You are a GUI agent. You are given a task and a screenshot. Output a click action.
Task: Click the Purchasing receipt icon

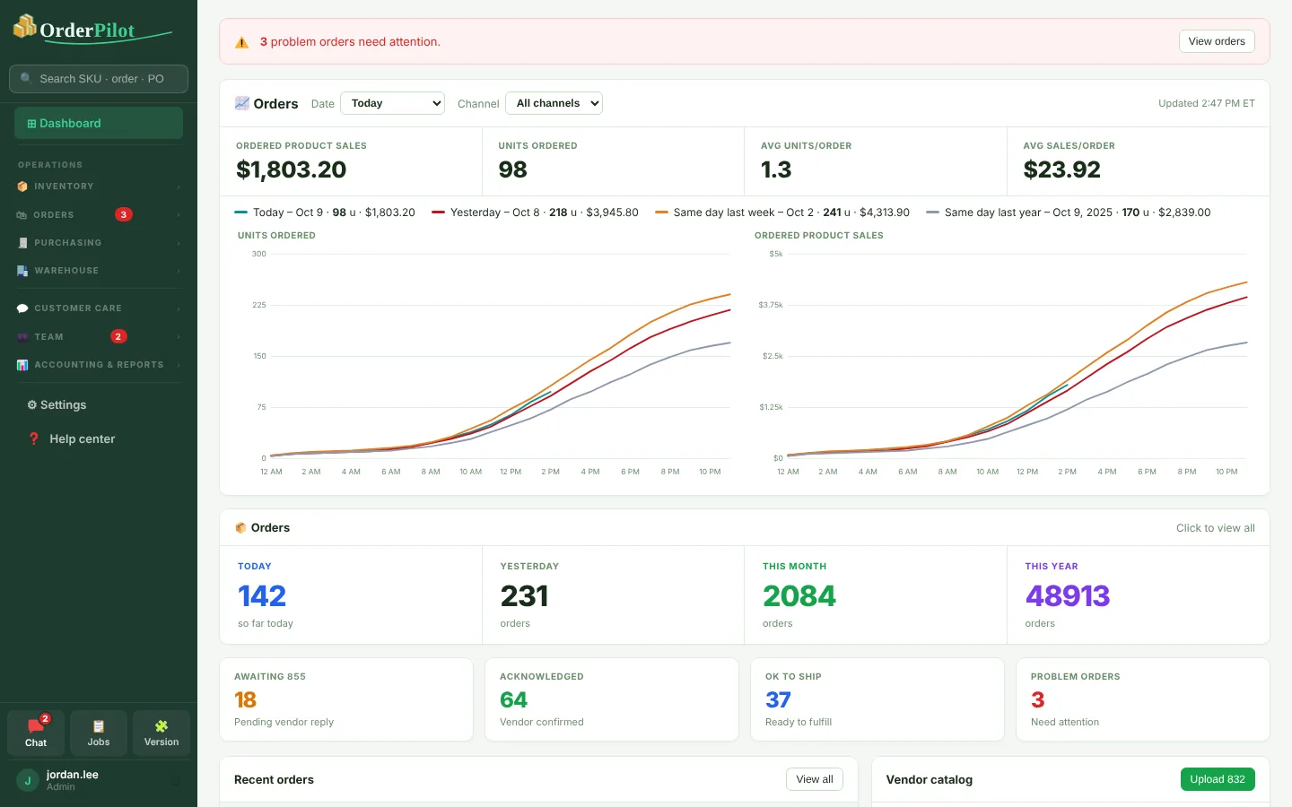click(22, 243)
